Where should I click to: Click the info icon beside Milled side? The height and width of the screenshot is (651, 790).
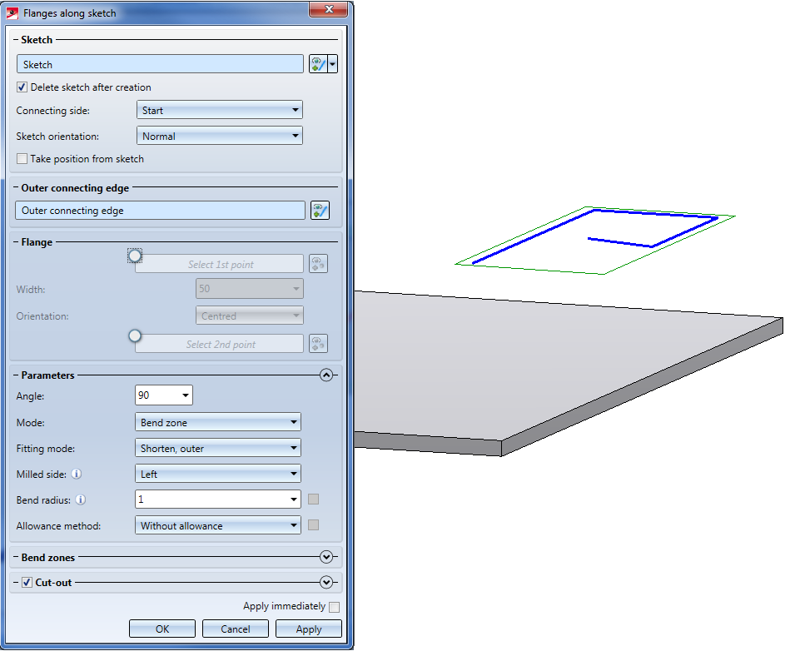coord(76,475)
